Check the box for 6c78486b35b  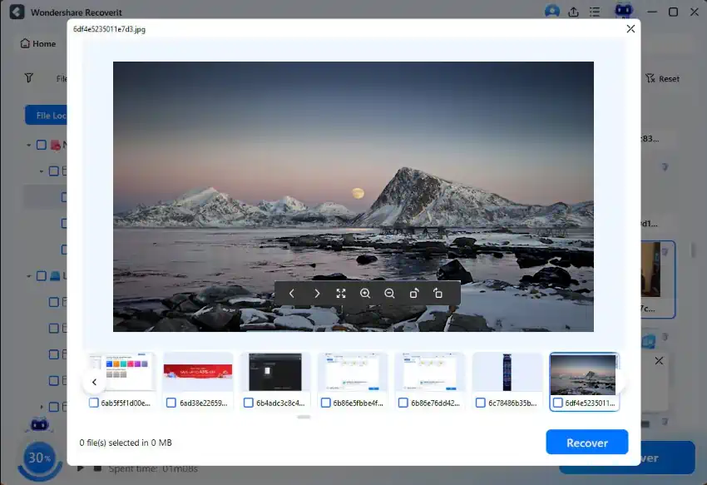pyautogui.click(x=481, y=403)
